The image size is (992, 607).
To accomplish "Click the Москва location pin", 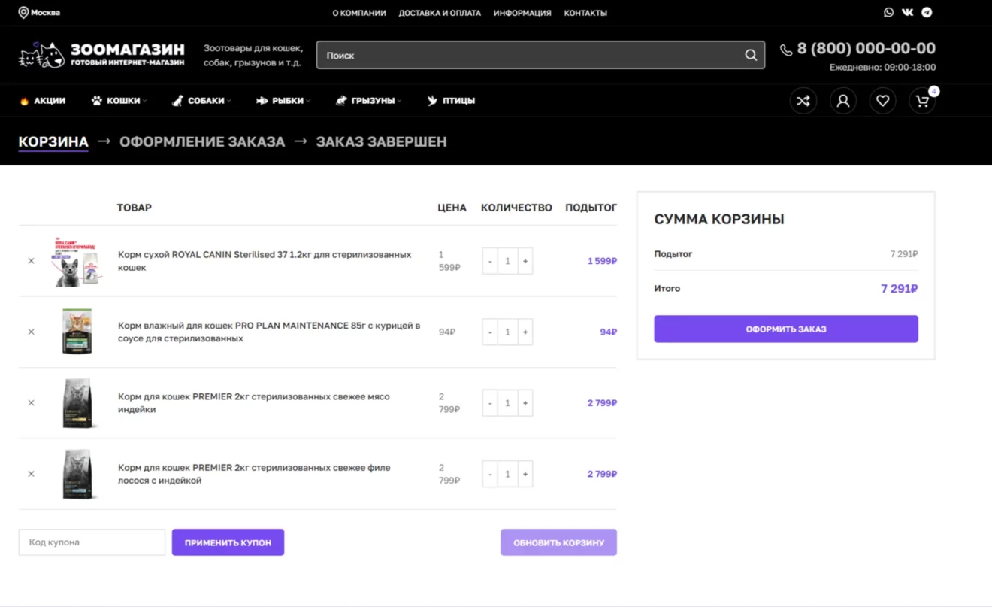I will tap(23, 12).
